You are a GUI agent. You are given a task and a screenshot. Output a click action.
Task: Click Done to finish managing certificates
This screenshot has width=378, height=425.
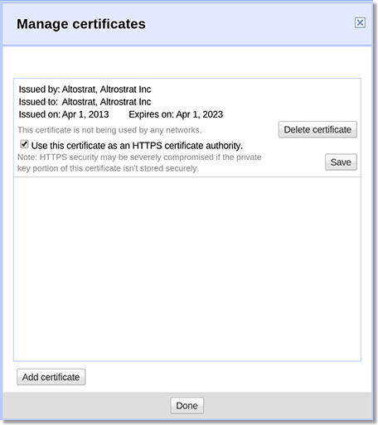(187, 405)
